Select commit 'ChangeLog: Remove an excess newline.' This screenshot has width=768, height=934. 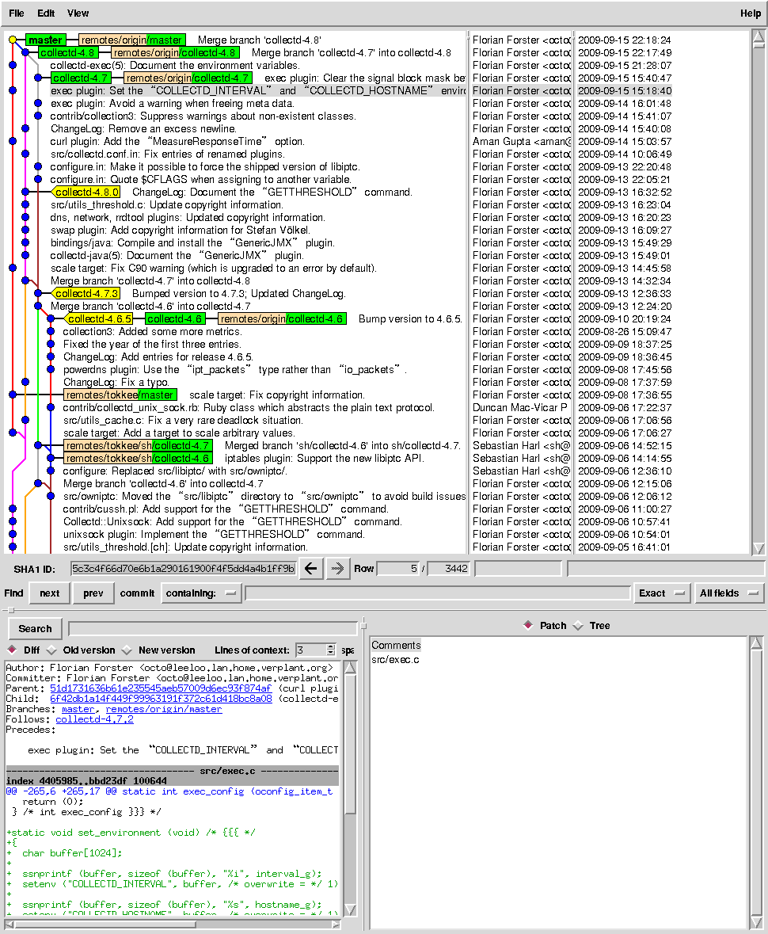point(143,128)
